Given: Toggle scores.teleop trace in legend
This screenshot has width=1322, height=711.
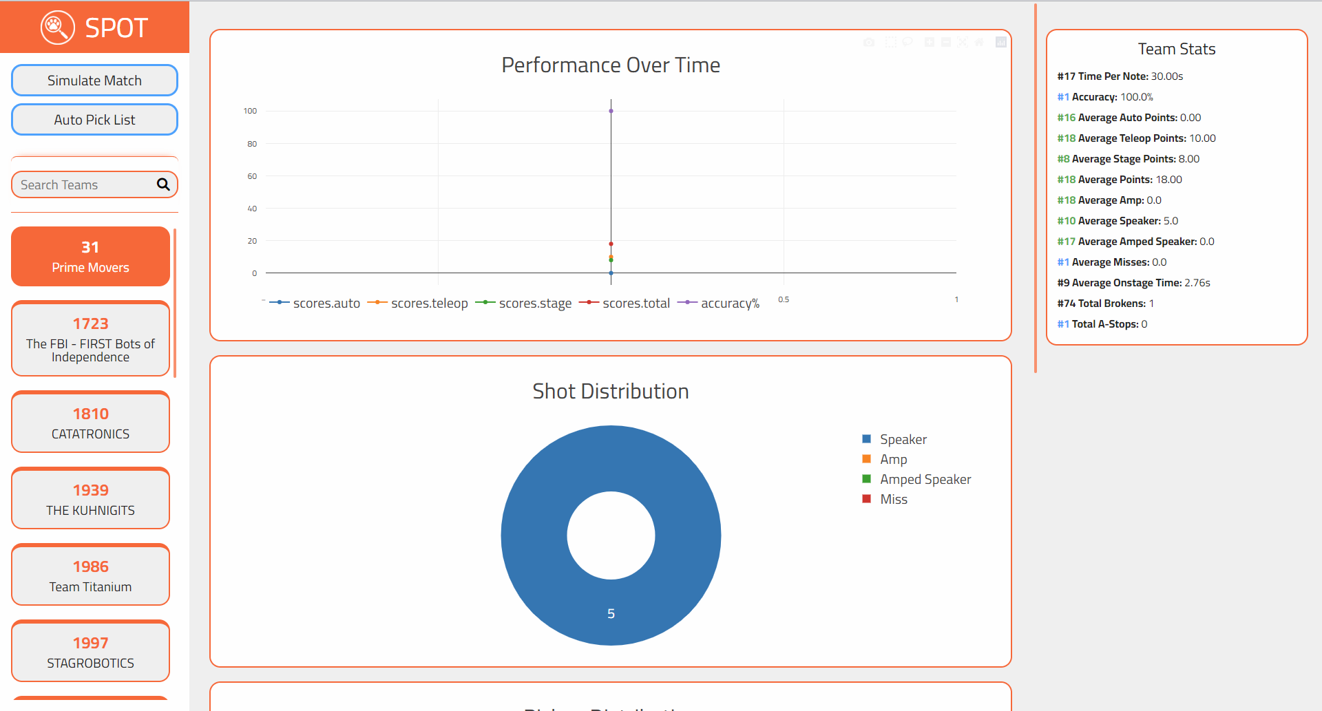Looking at the screenshot, I should click(418, 303).
